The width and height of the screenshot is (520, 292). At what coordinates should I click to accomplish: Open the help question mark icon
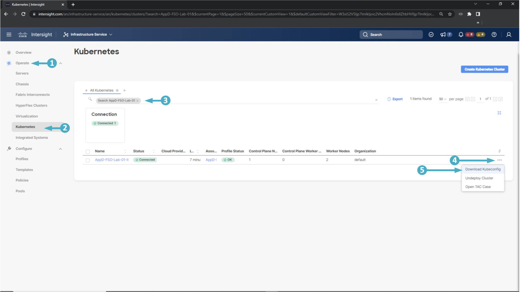[494, 35]
